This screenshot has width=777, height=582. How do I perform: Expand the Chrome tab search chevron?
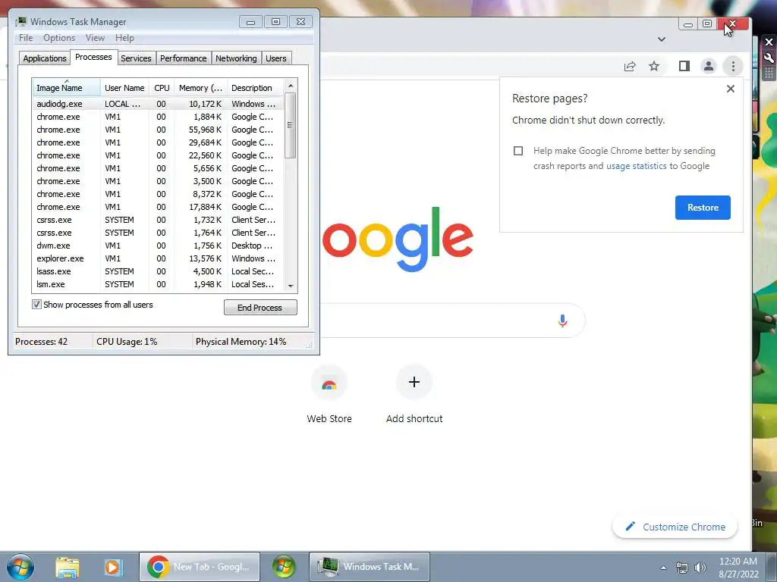point(662,39)
